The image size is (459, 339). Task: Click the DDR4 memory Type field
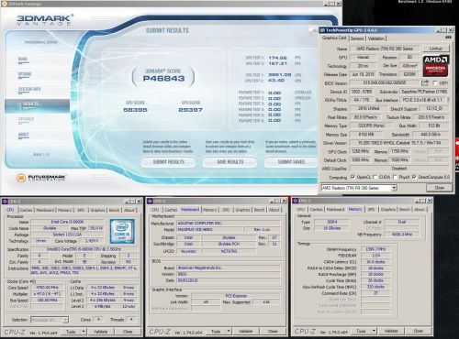[x=332, y=222]
